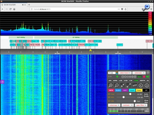
Task: Click the page left circle arrow icon
Action: click(141, 85)
